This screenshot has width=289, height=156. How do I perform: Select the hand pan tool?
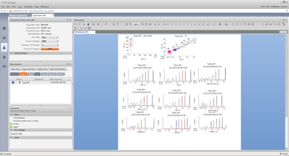pyautogui.click(x=88, y=24)
